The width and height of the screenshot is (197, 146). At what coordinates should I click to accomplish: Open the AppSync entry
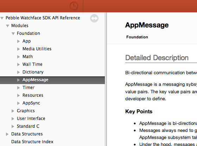click(31, 103)
